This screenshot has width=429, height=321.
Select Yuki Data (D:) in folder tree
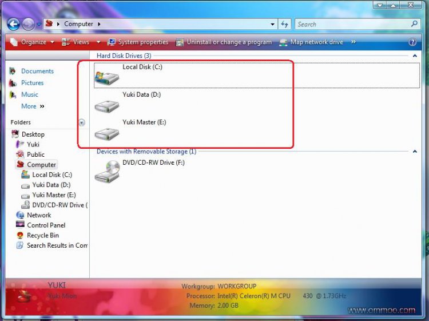click(x=51, y=185)
